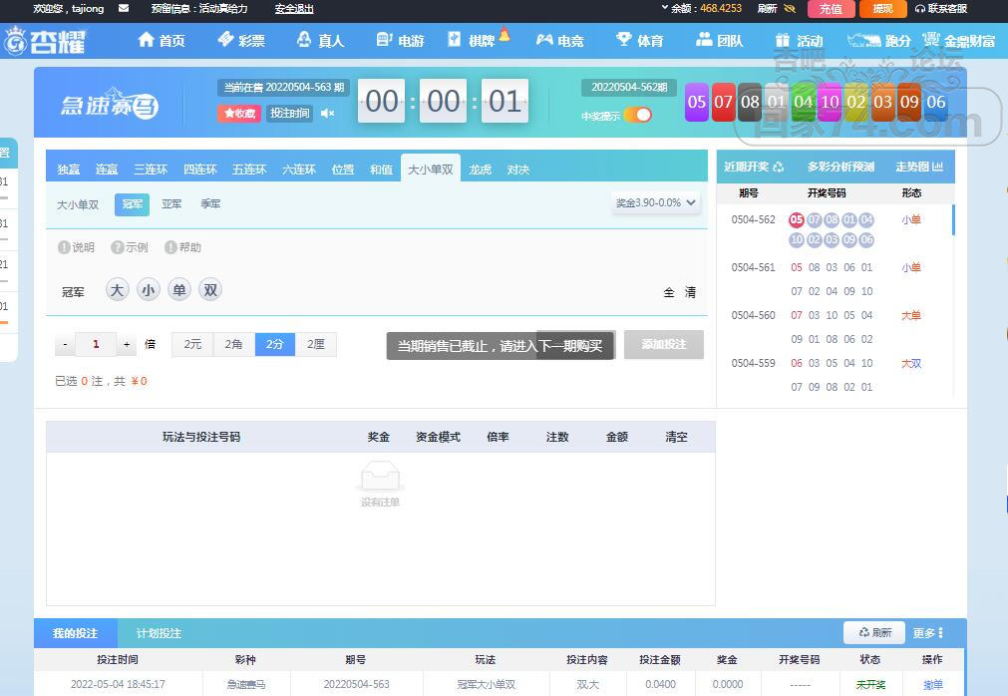Image resolution: width=1008 pixels, height=696 pixels.
Task: Select the 季军 position option
Action: coord(210,203)
